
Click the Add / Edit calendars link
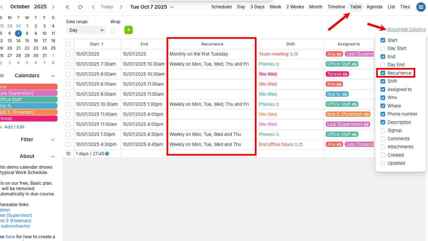14,127
